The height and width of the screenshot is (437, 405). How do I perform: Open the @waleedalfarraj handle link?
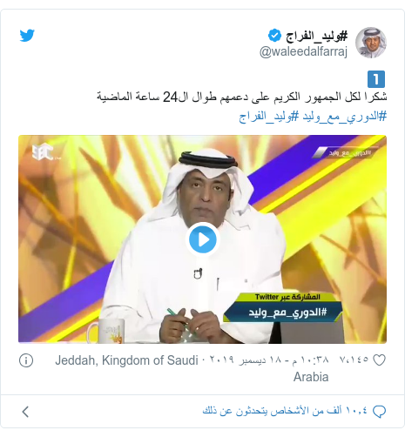(303, 52)
